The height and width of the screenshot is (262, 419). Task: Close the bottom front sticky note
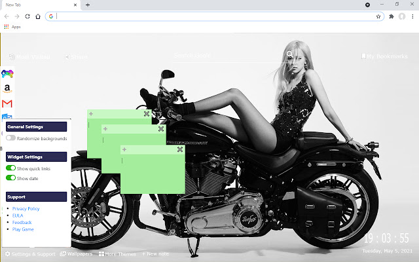180,149
